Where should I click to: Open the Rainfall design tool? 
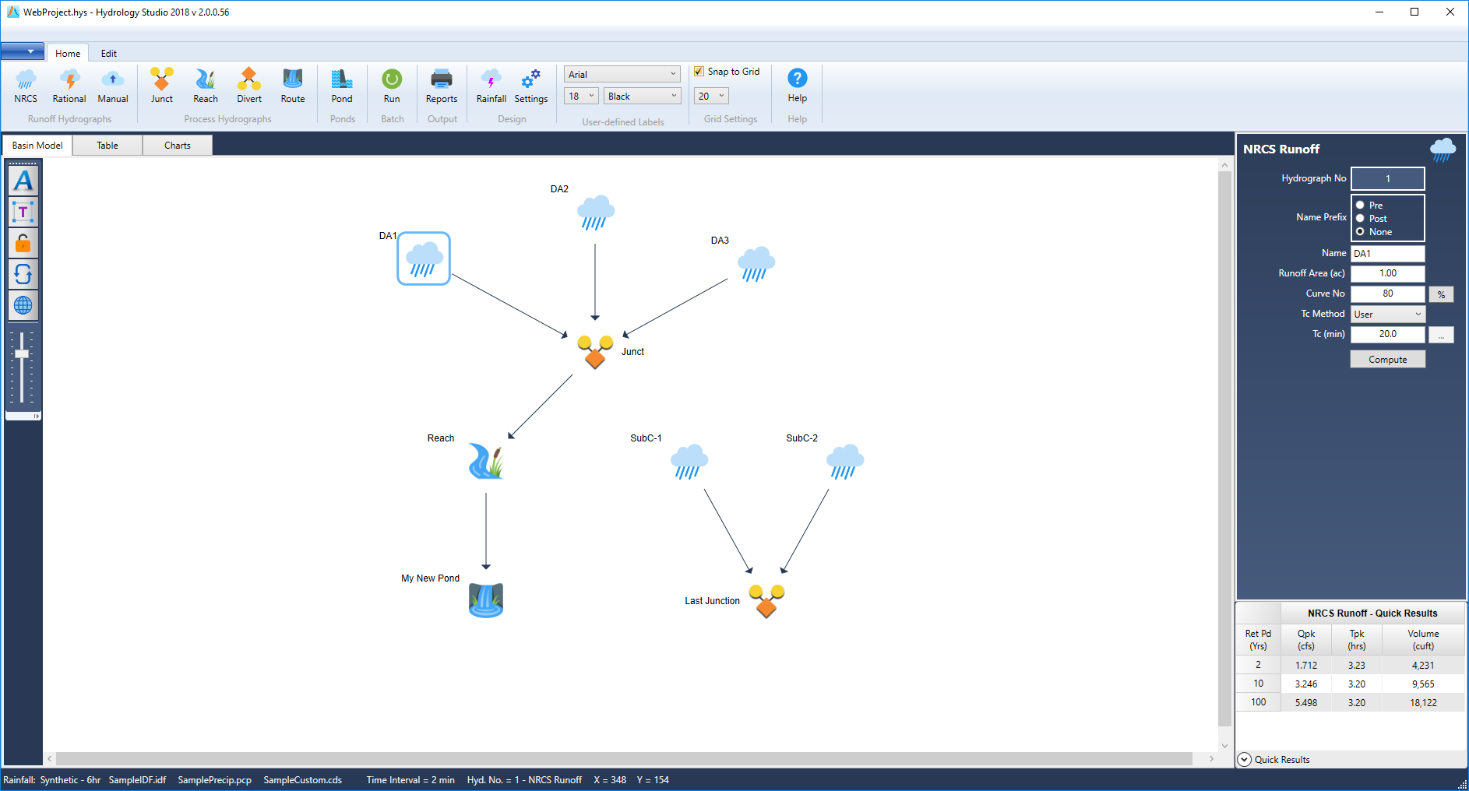tap(491, 87)
